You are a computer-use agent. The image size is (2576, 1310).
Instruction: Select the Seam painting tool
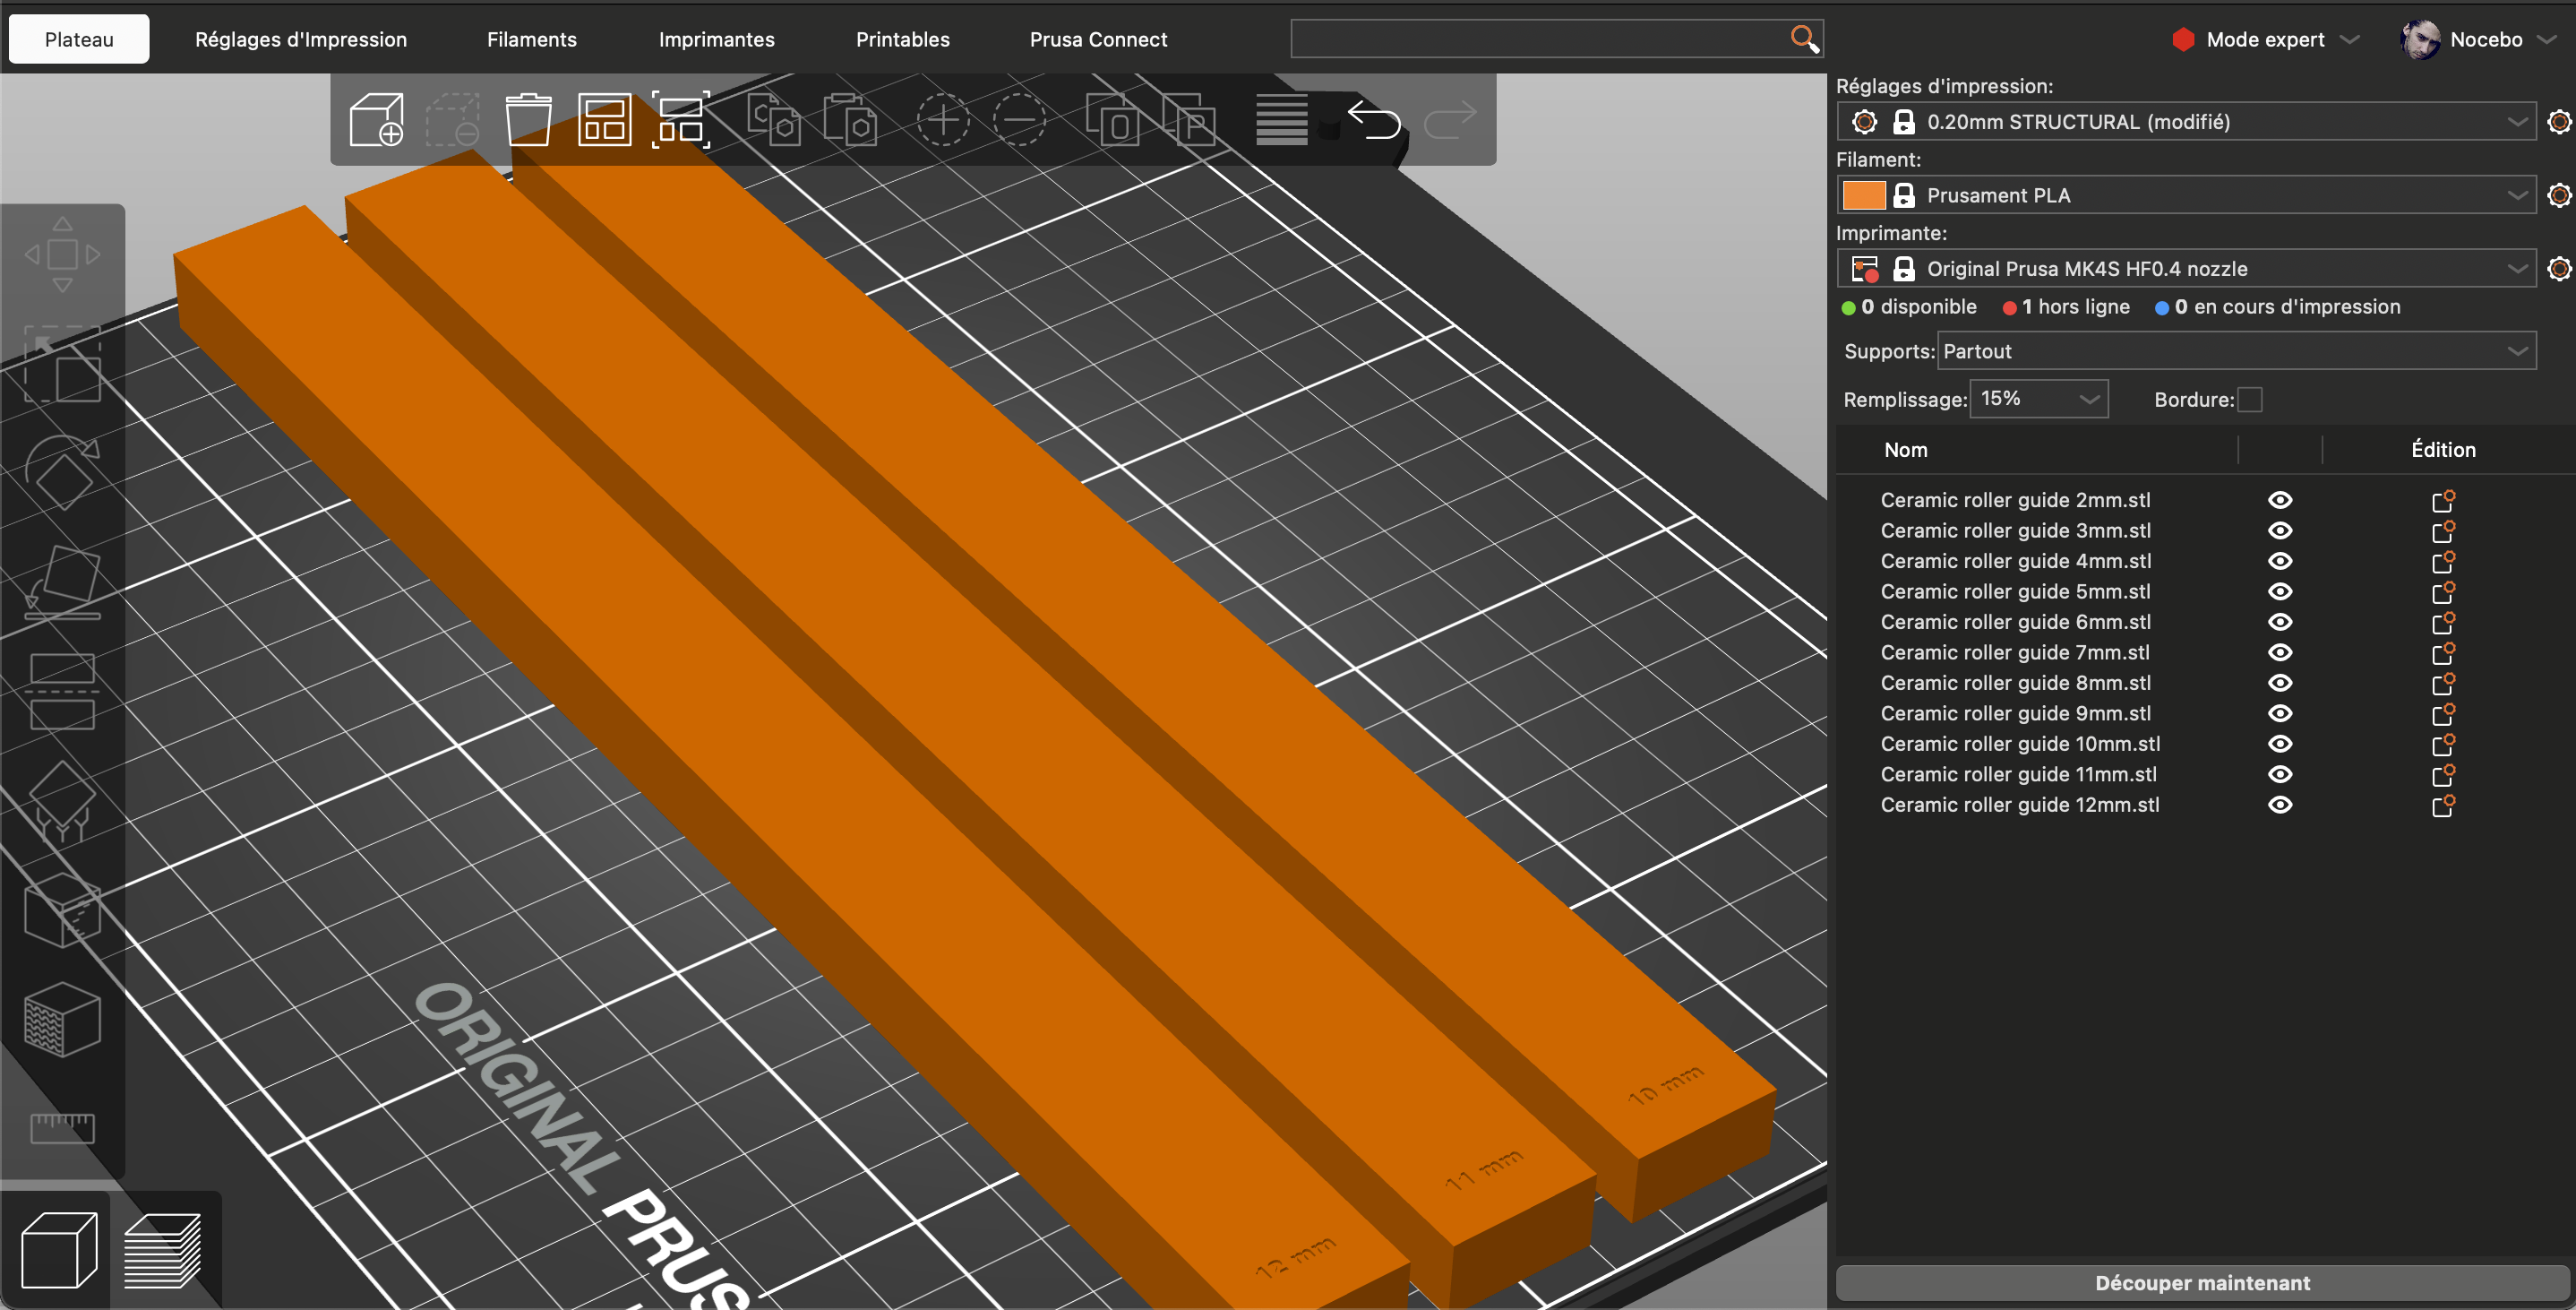pyautogui.click(x=62, y=909)
